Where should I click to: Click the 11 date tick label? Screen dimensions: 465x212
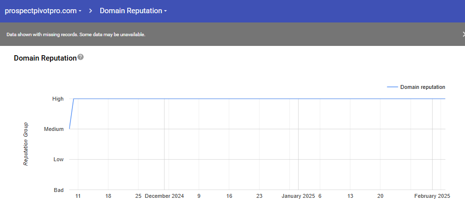pos(78,196)
